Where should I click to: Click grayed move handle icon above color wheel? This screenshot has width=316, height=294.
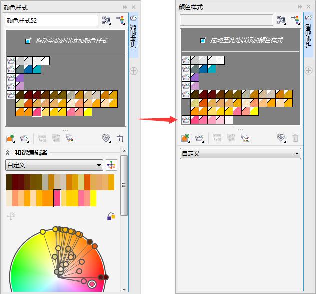tap(11, 216)
